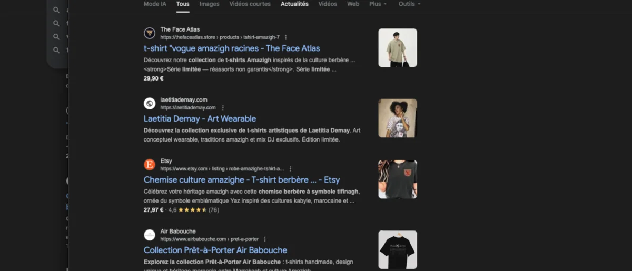The image size is (632, 271).
Task: Click the 27,97 € price
Action: pos(154,210)
